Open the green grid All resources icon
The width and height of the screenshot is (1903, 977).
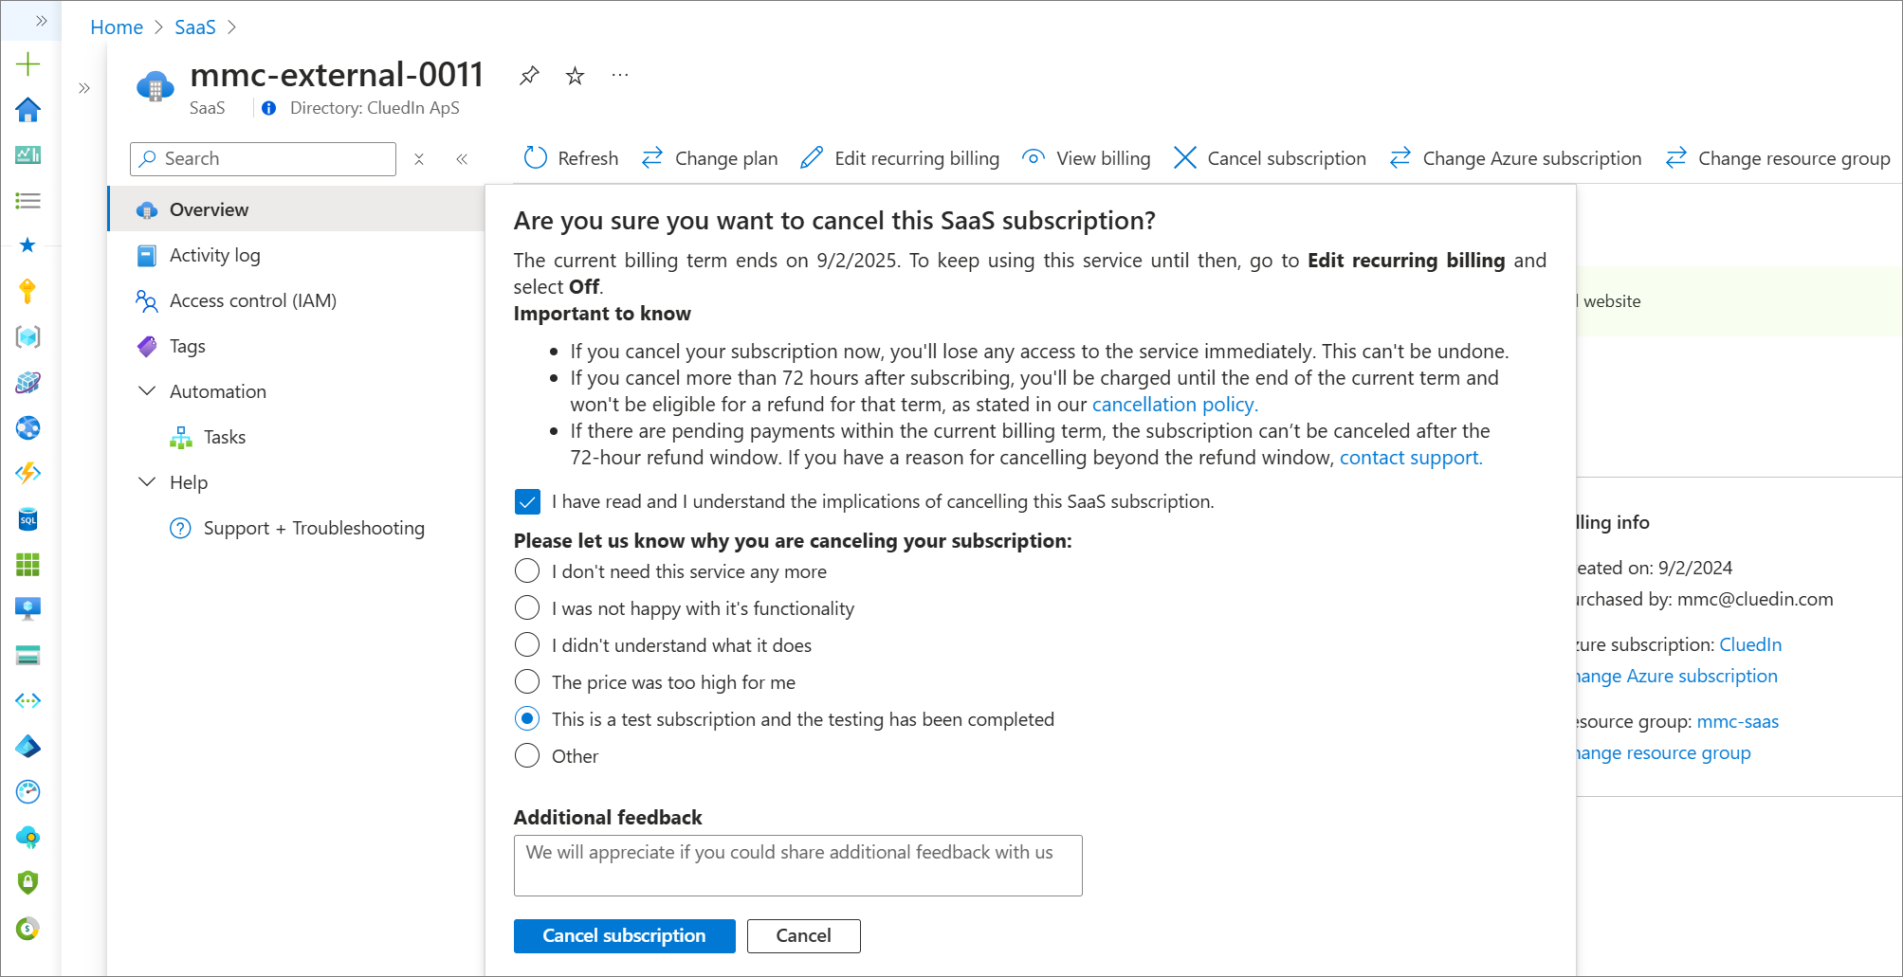coord(27,565)
